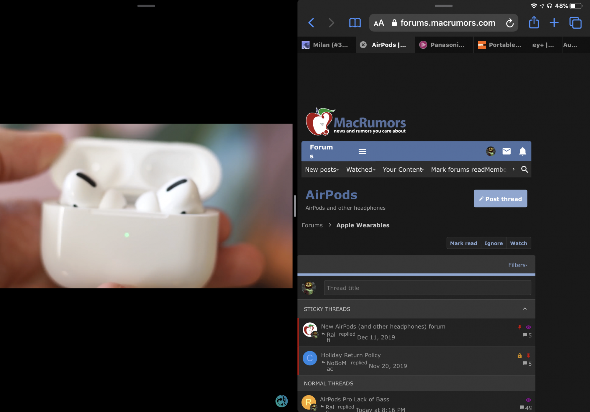Screen dimensions: 590x412
Task: Reload the macrumors forum page
Action: pos(510,23)
